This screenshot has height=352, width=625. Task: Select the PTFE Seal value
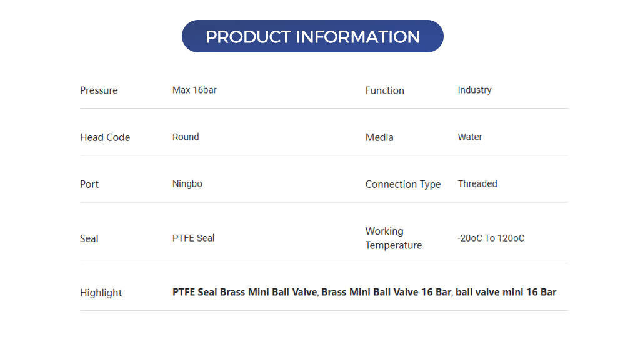pos(194,238)
